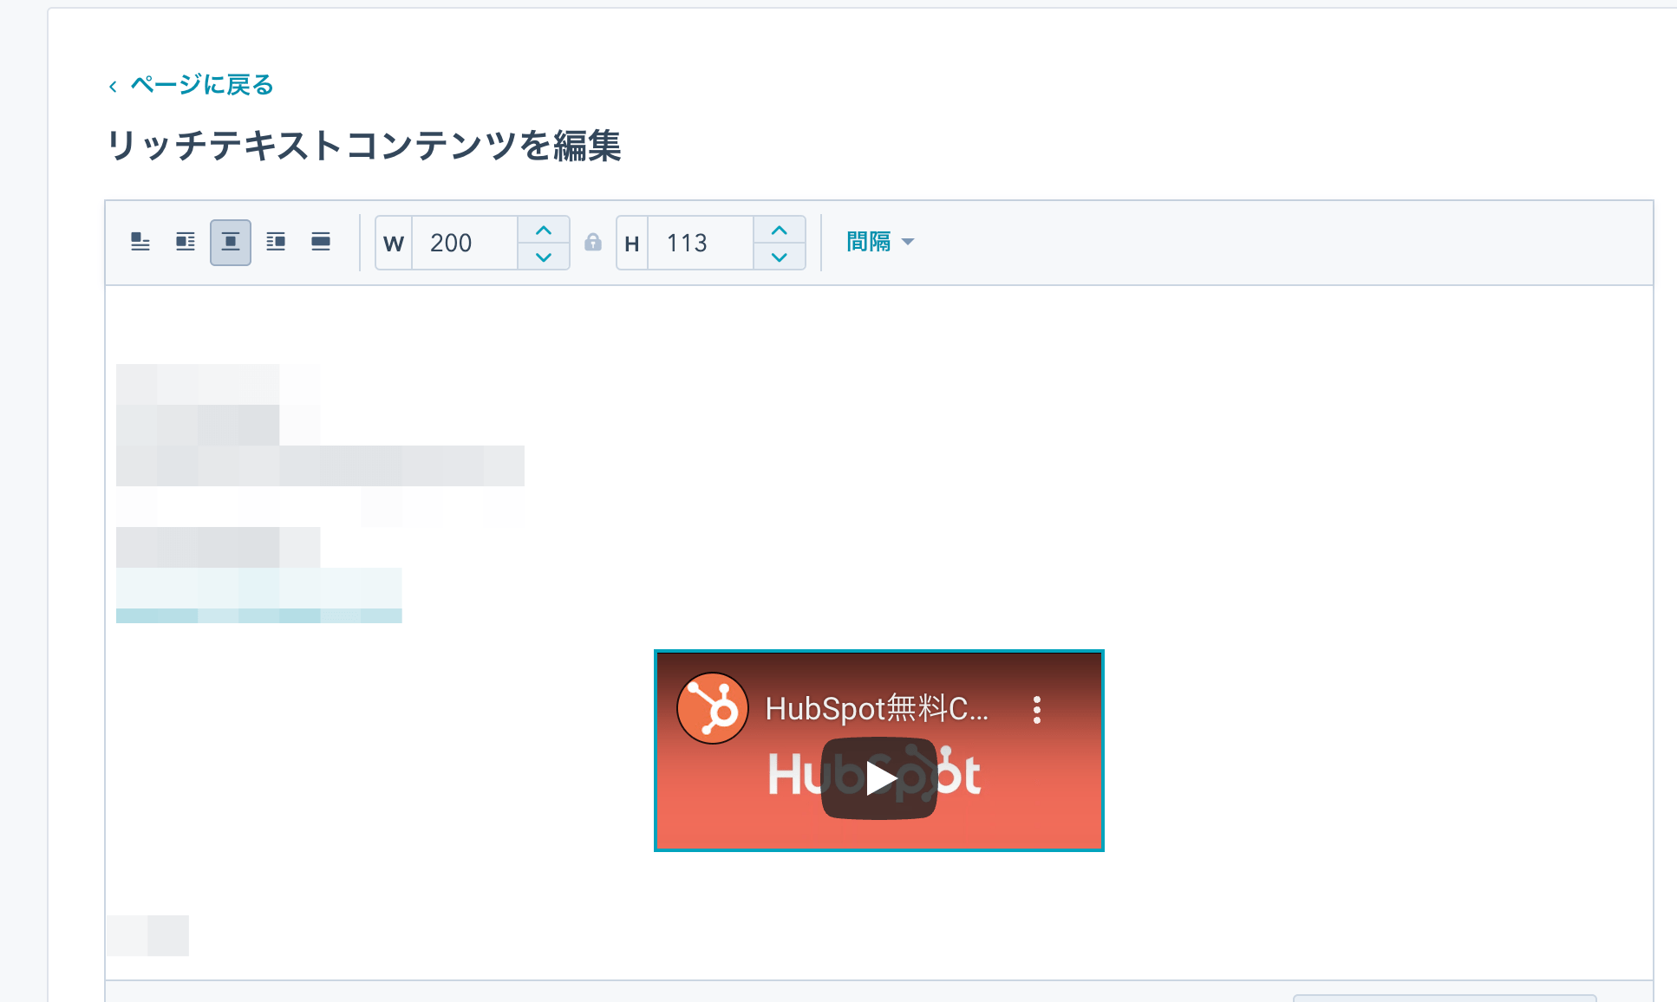Click the blurred teal link text

click(x=259, y=595)
